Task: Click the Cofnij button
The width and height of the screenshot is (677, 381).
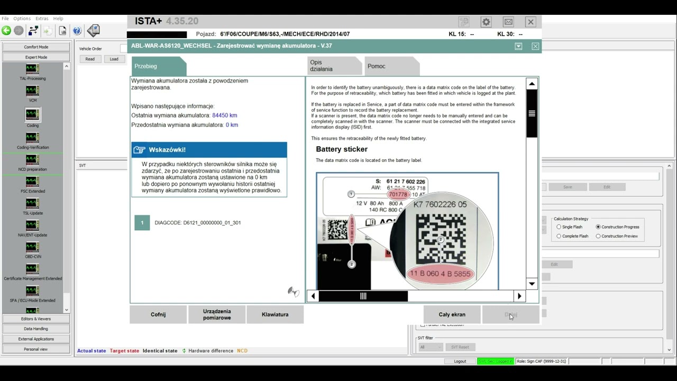Action: (158, 314)
